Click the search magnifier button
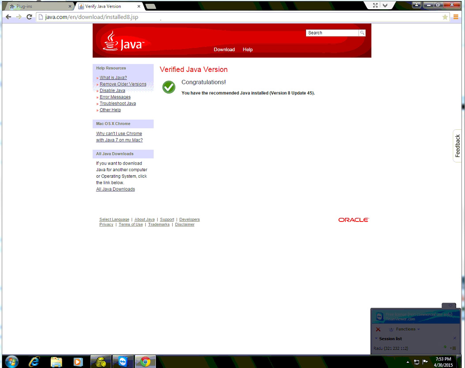465x368 pixels. click(x=362, y=33)
